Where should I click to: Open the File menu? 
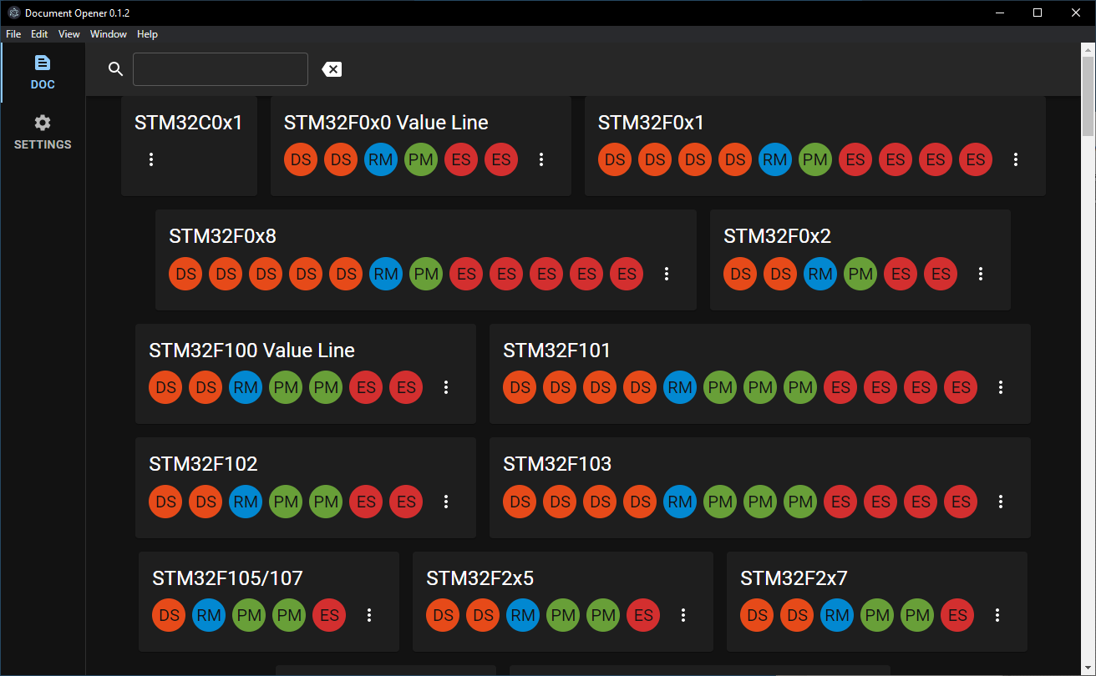[13, 34]
